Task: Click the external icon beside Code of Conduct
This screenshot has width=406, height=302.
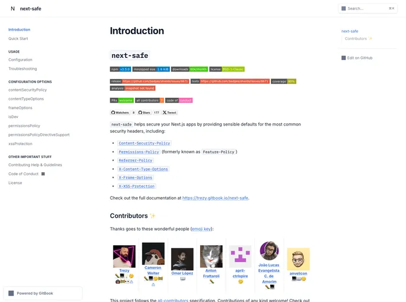Action: (x=43, y=174)
